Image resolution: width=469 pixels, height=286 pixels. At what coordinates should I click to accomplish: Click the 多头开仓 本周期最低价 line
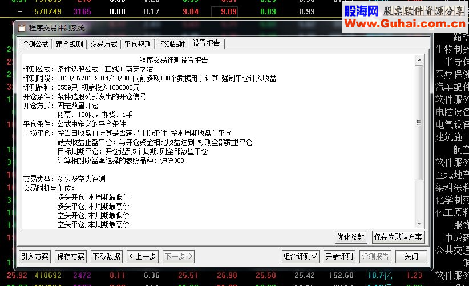pyautogui.click(x=94, y=197)
